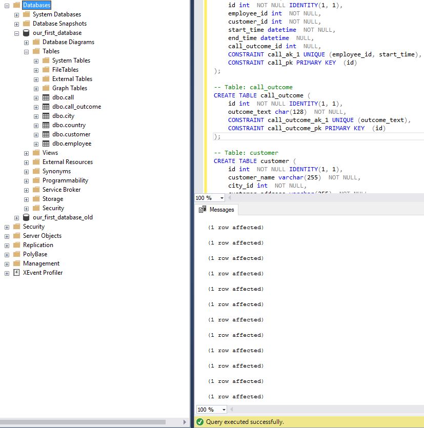Click the XEvent Profiler icon
424x428 pixels.
(x=17, y=273)
